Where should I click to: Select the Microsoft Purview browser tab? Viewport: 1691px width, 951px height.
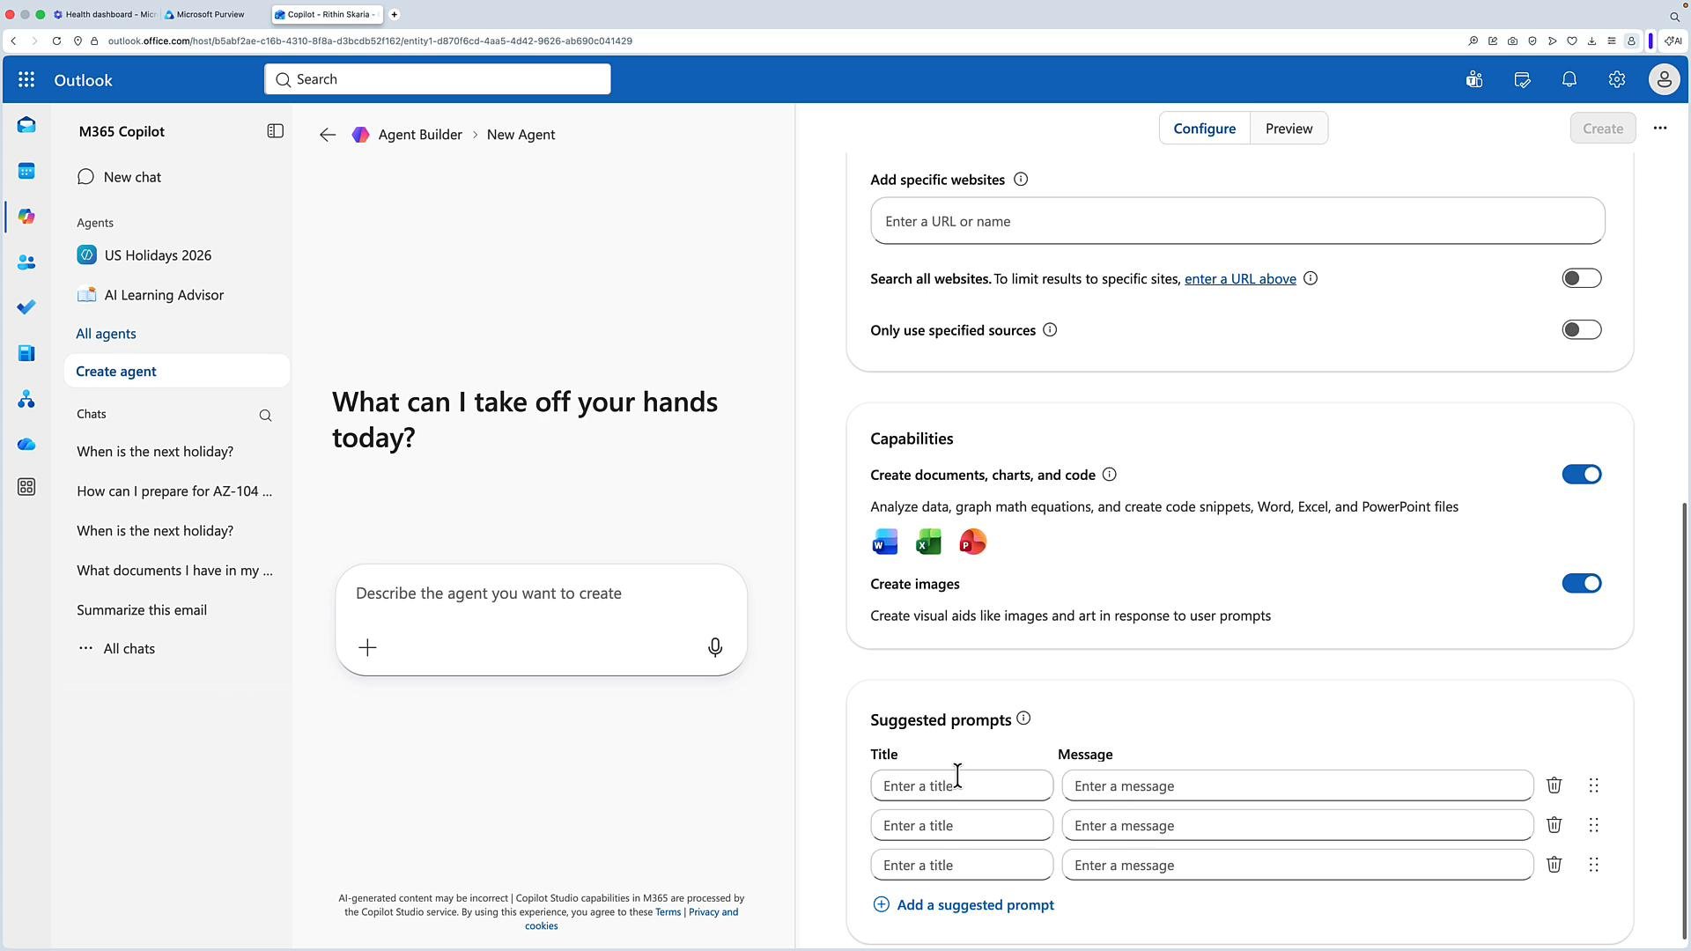pyautogui.click(x=211, y=14)
